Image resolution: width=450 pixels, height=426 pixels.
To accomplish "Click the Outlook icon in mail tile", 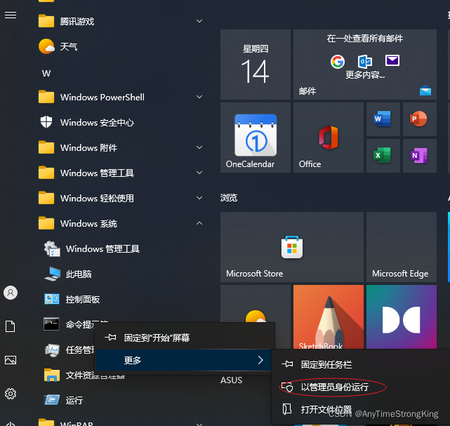I will (x=365, y=61).
